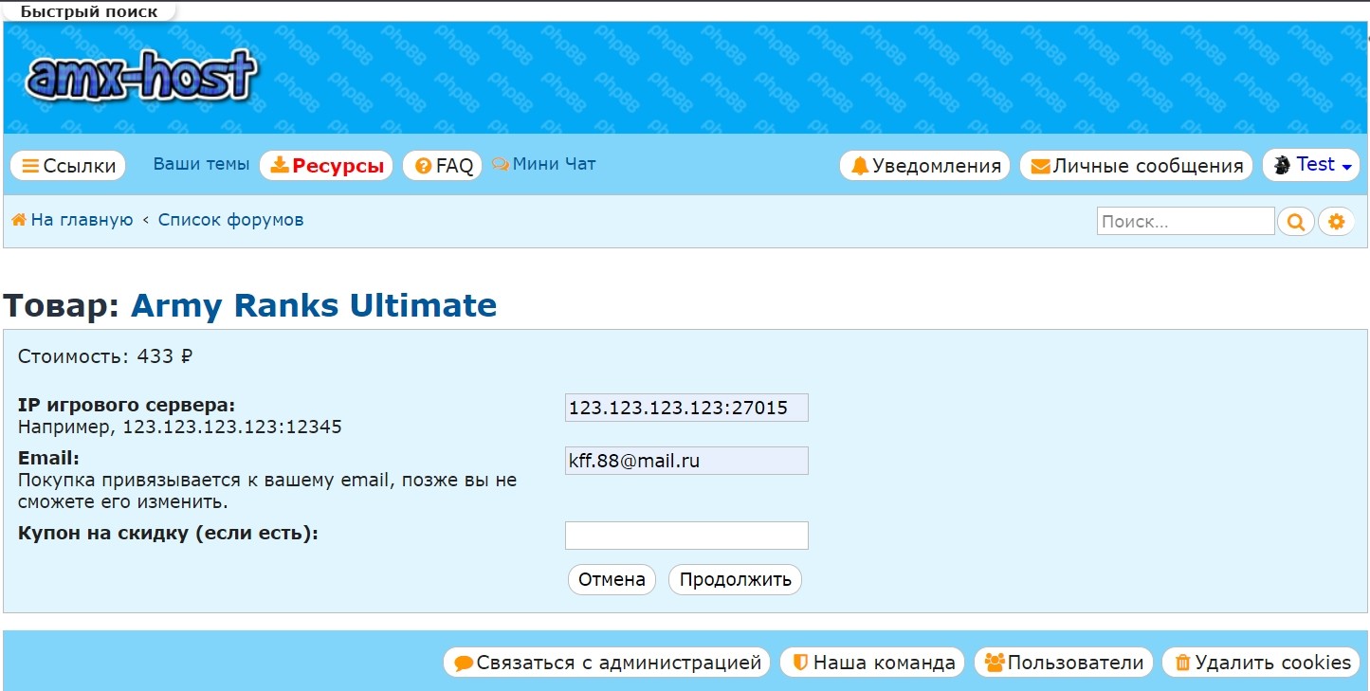Open Список форумов breadcrumb link
1370x691 pixels.
230,220
